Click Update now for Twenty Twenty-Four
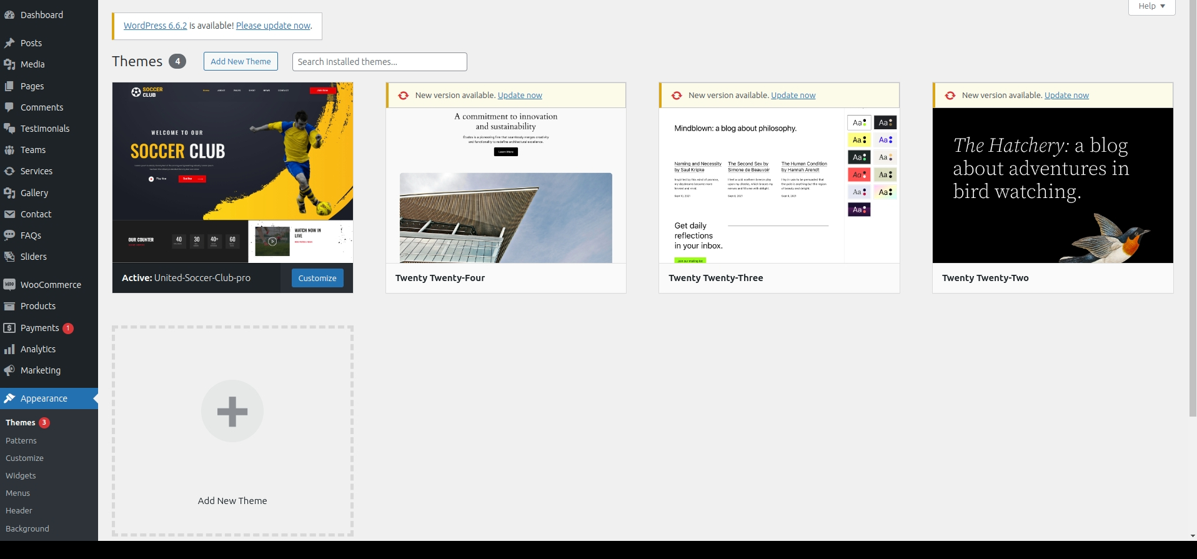Screen dimensions: 1197x559 pos(520,96)
